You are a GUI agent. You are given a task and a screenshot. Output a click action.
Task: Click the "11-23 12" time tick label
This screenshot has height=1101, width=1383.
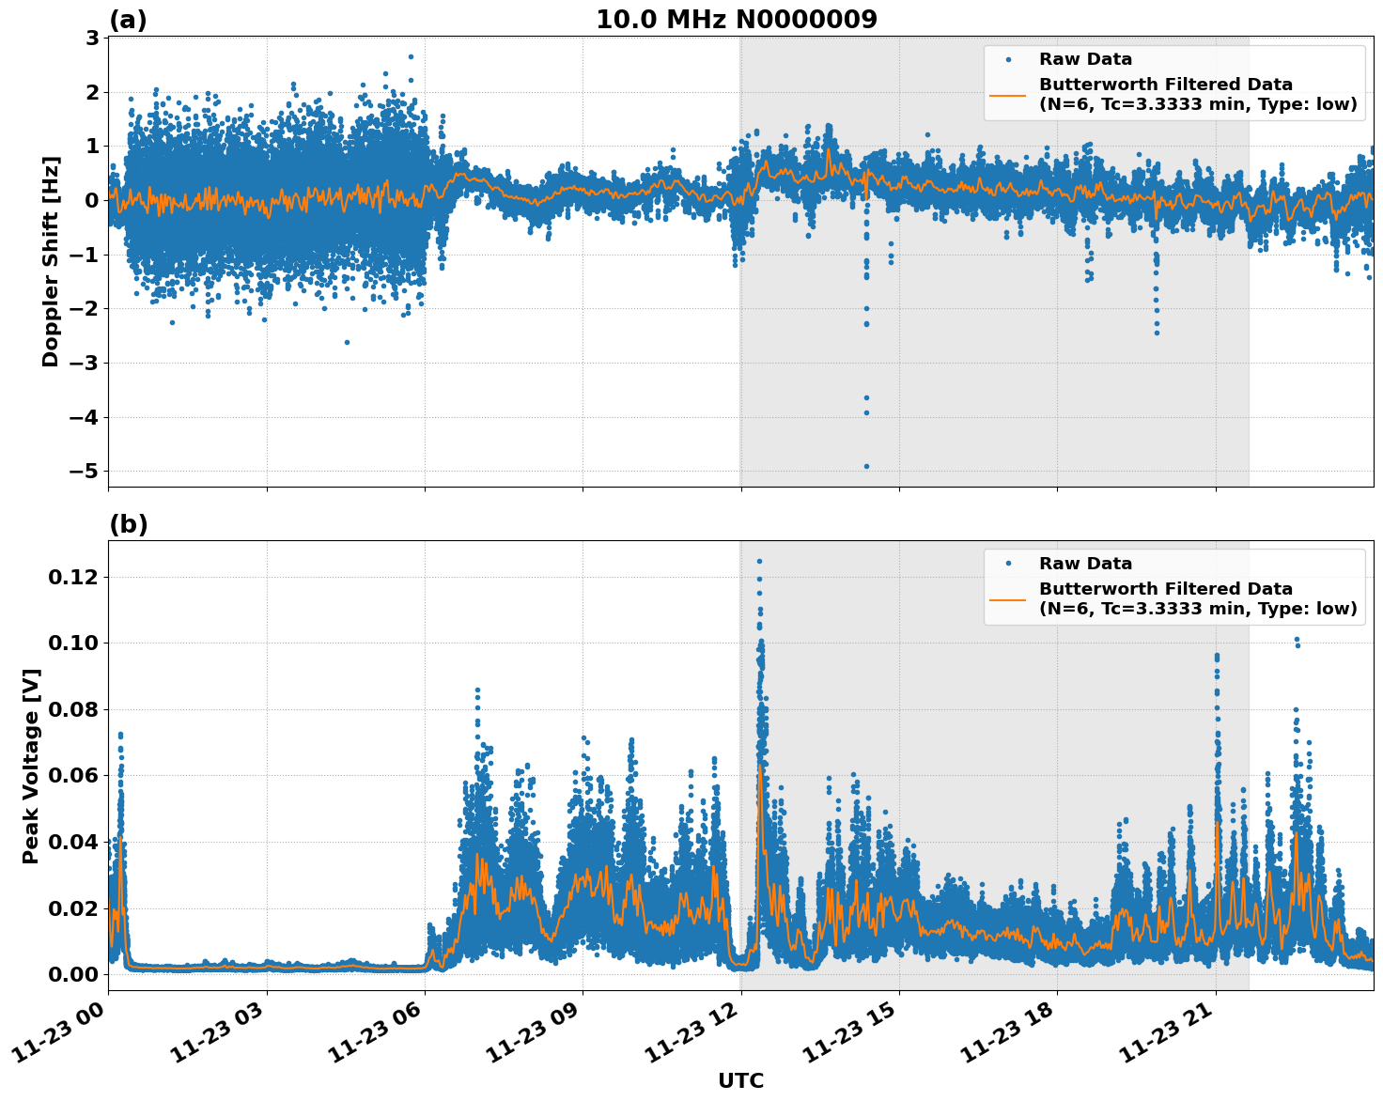(x=692, y=1036)
